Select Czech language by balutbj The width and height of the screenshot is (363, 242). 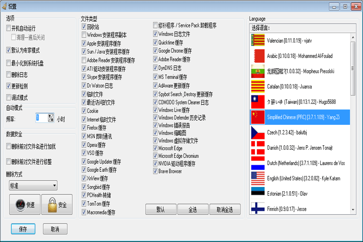click(x=300, y=132)
